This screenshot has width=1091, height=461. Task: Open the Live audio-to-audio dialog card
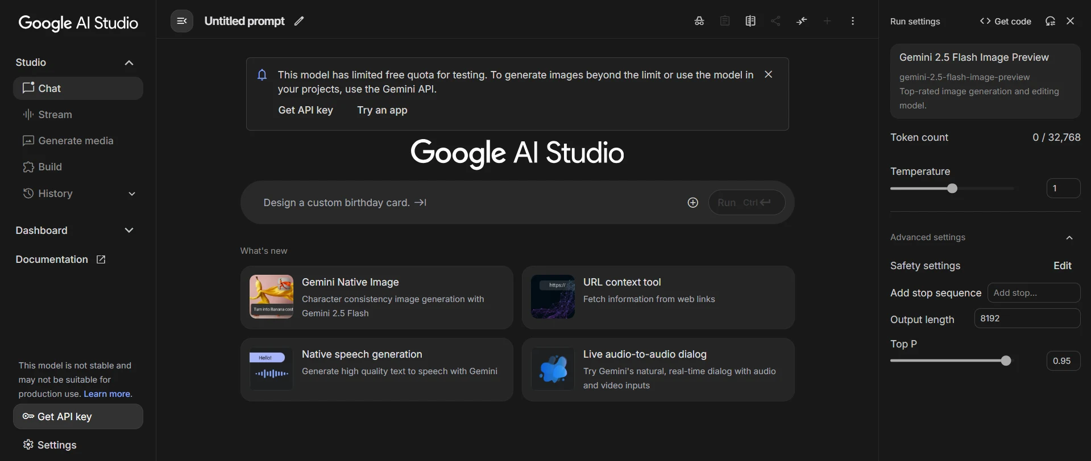658,370
